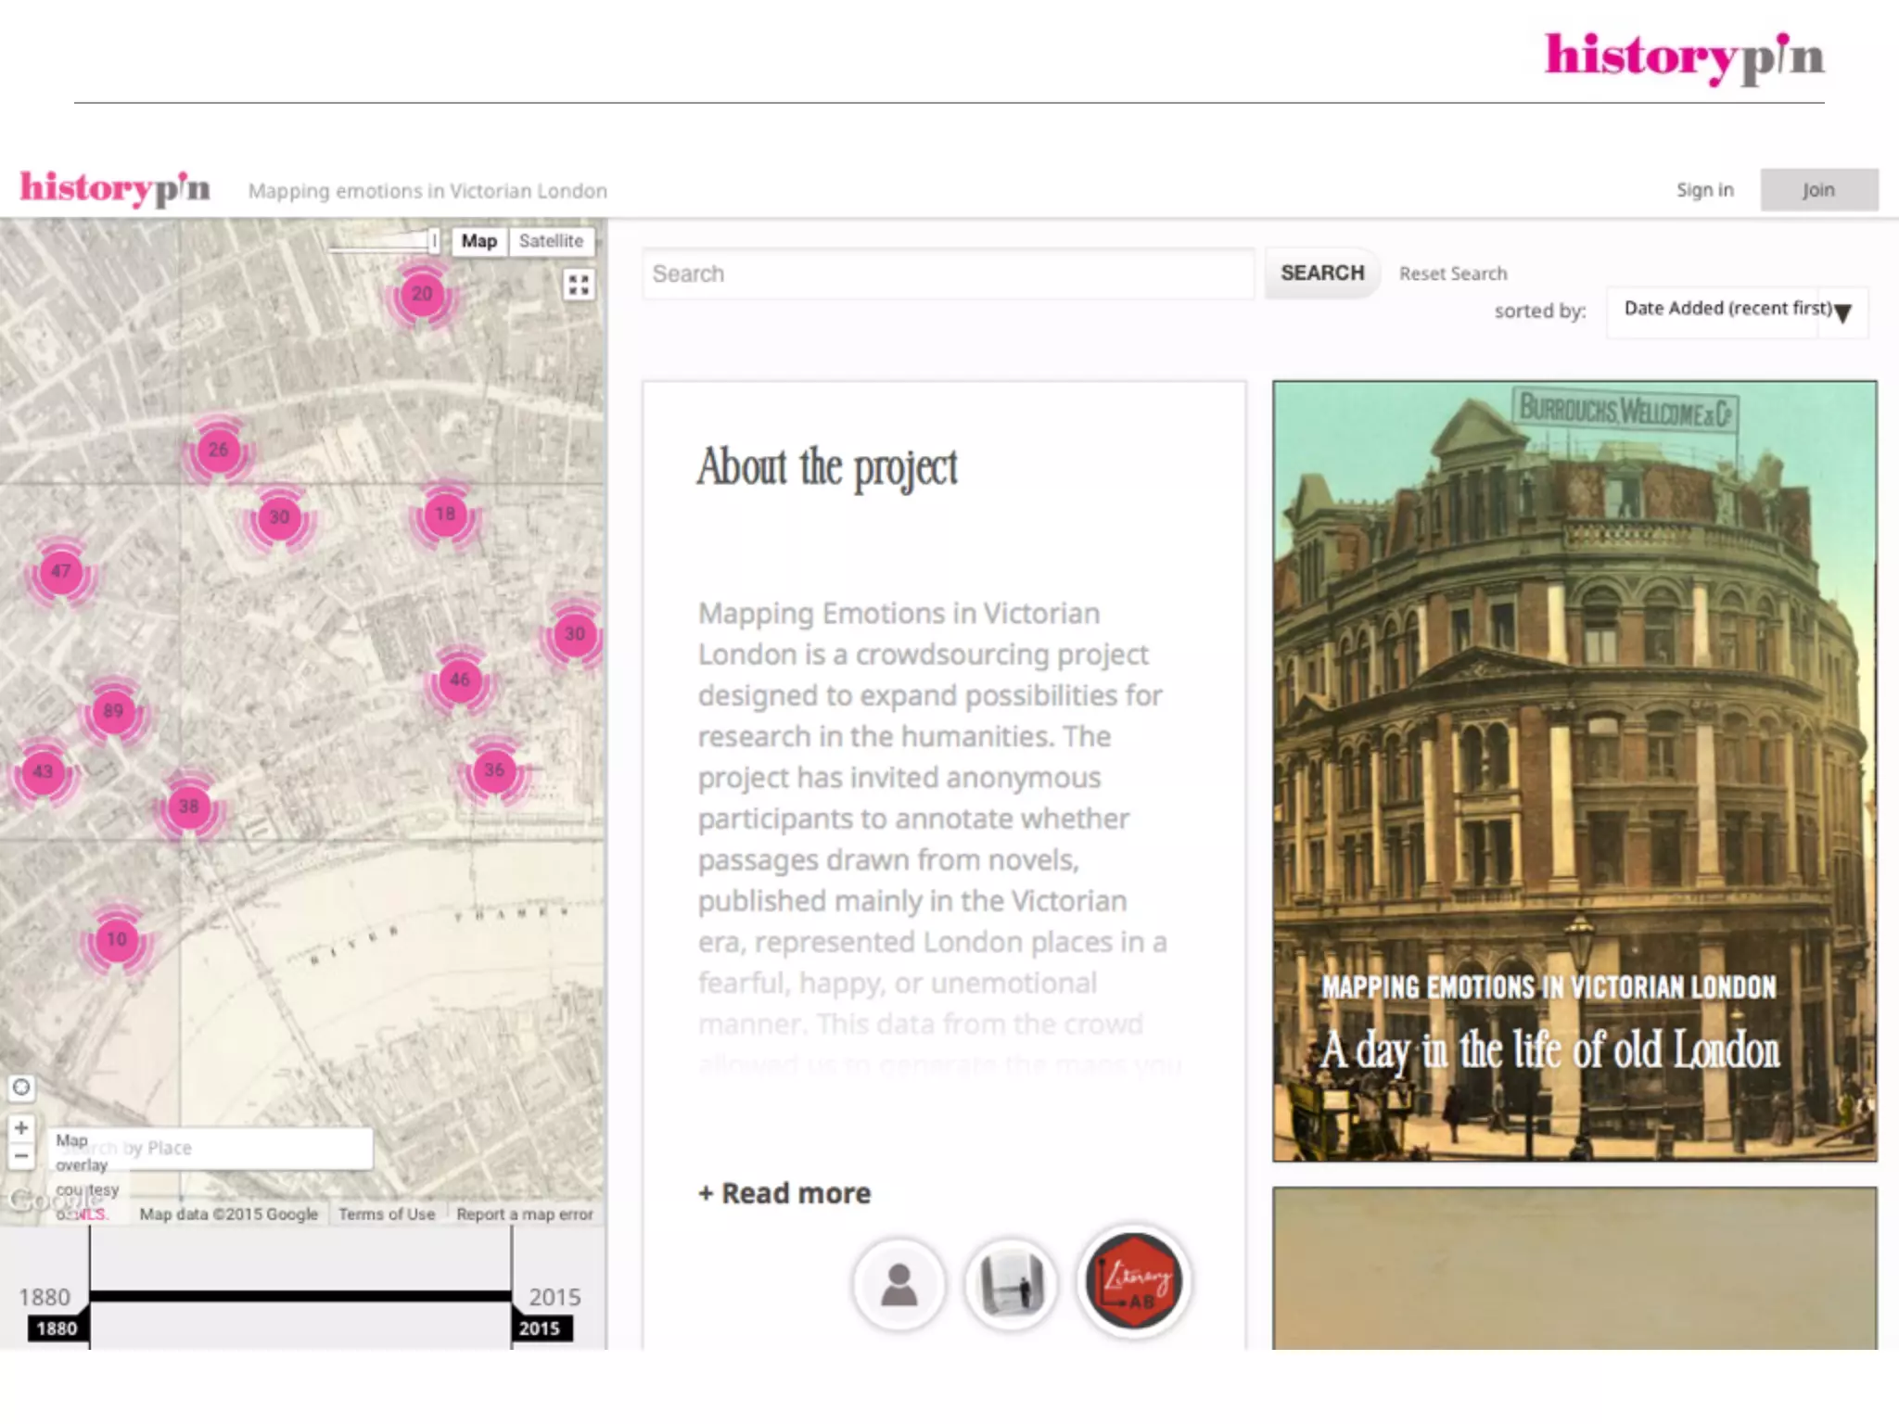This screenshot has height=1424, width=1899.
Task: Click the map zoom in plus button
Action: coord(21,1128)
